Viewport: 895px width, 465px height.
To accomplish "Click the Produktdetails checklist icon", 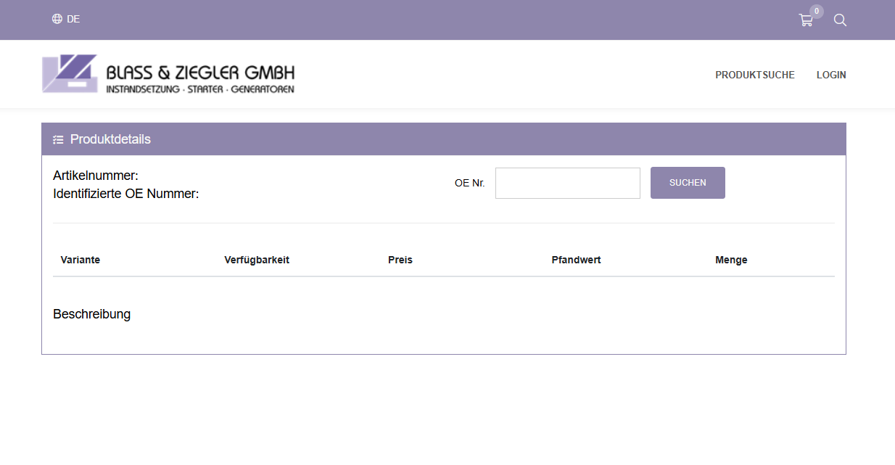I will [59, 139].
